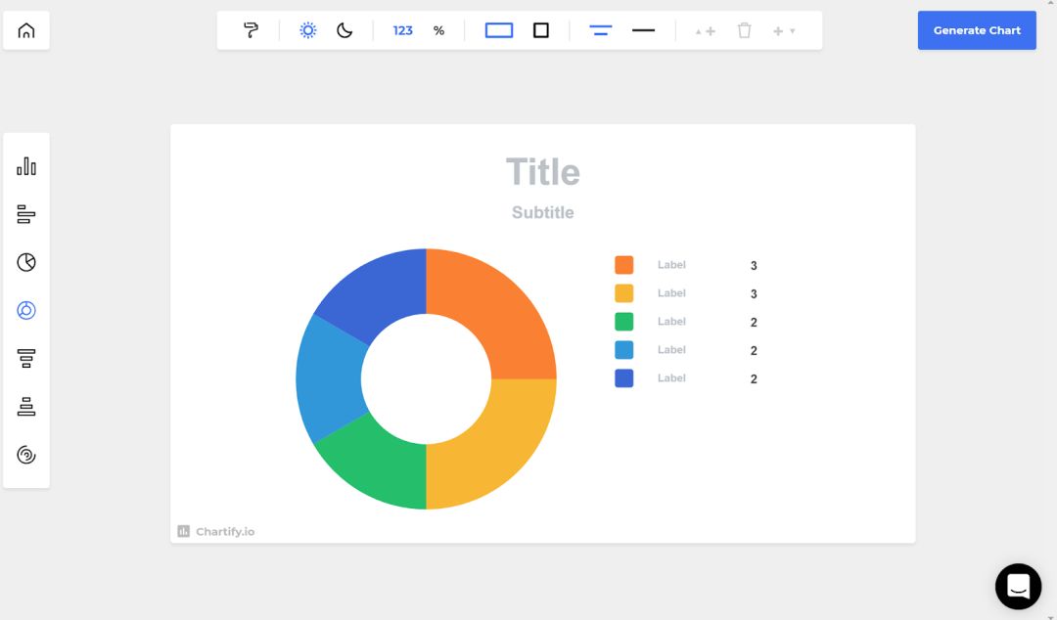Choose the funnel chart type
This screenshot has width=1057, height=620.
click(x=26, y=358)
